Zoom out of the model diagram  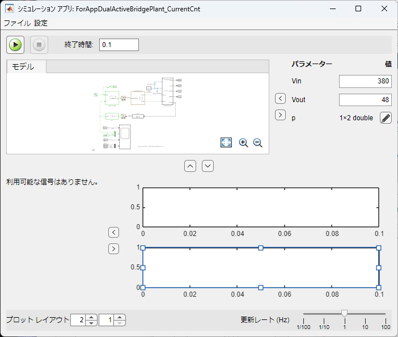(x=257, y=143)
